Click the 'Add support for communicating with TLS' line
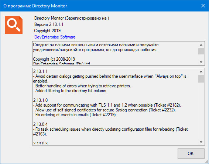 [x=107, y=105]
